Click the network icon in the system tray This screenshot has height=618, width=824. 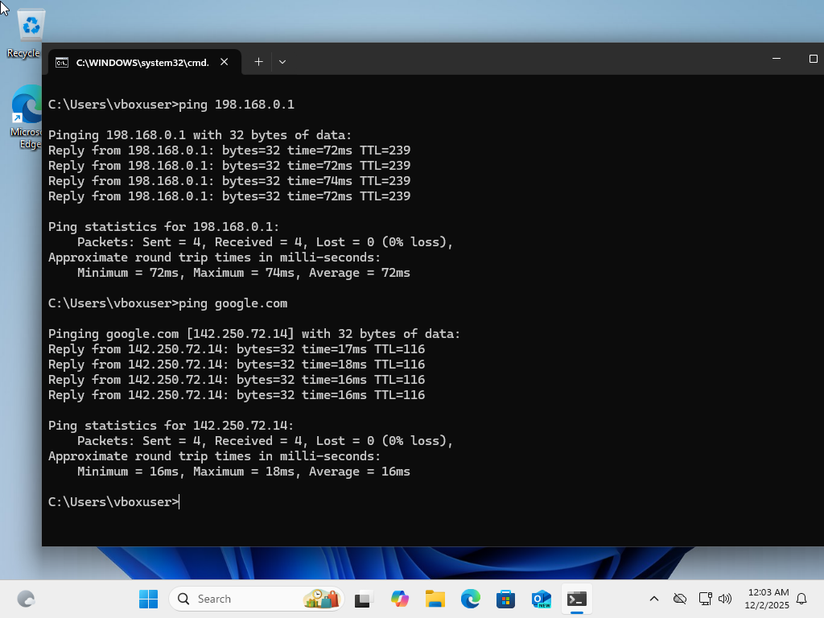pyautogui.click(x=706, y=599)
